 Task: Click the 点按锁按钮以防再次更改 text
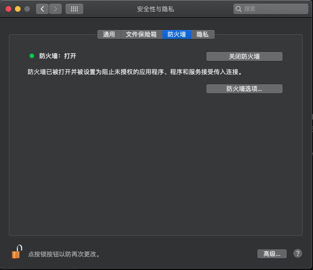64,254
